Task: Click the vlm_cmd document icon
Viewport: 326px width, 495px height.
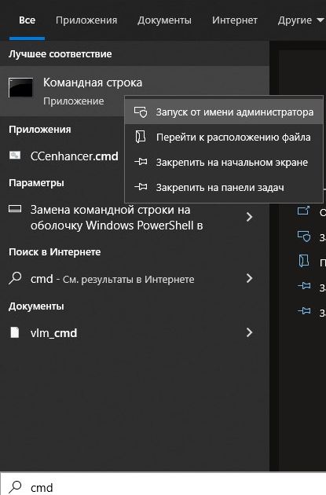Action: (x=14, y=332)
